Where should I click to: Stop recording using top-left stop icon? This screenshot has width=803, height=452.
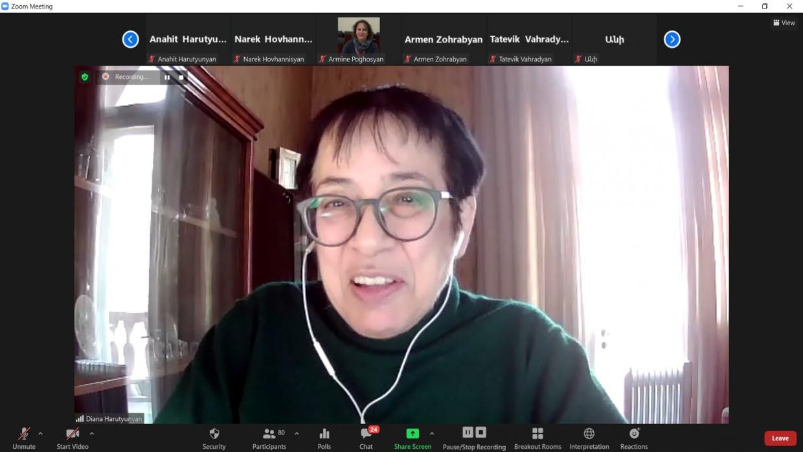click(181, 77)
